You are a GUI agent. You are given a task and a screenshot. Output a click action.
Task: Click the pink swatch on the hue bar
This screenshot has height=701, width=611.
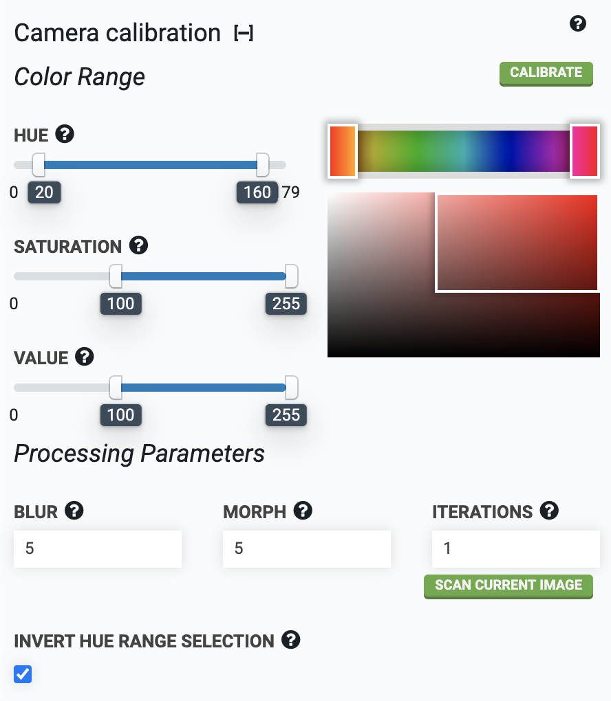click(x=584, y=151)
